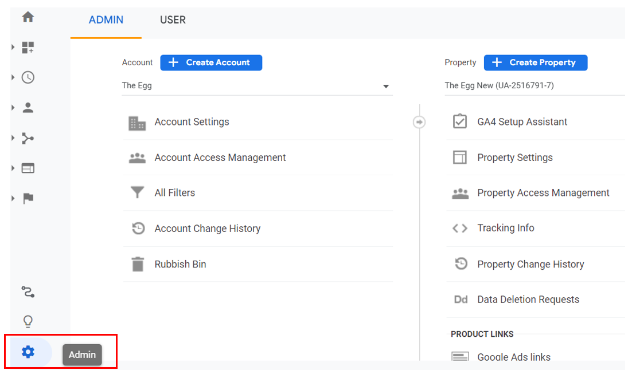Viewport: 632px width, 378px height.
Task: Switch to the USER tab
Action: click(173, 19)
